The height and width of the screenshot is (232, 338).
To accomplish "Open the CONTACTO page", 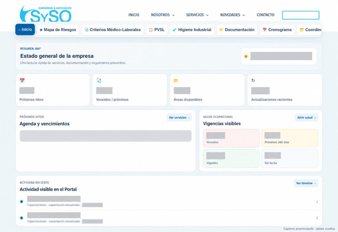I will pos(266,15).
